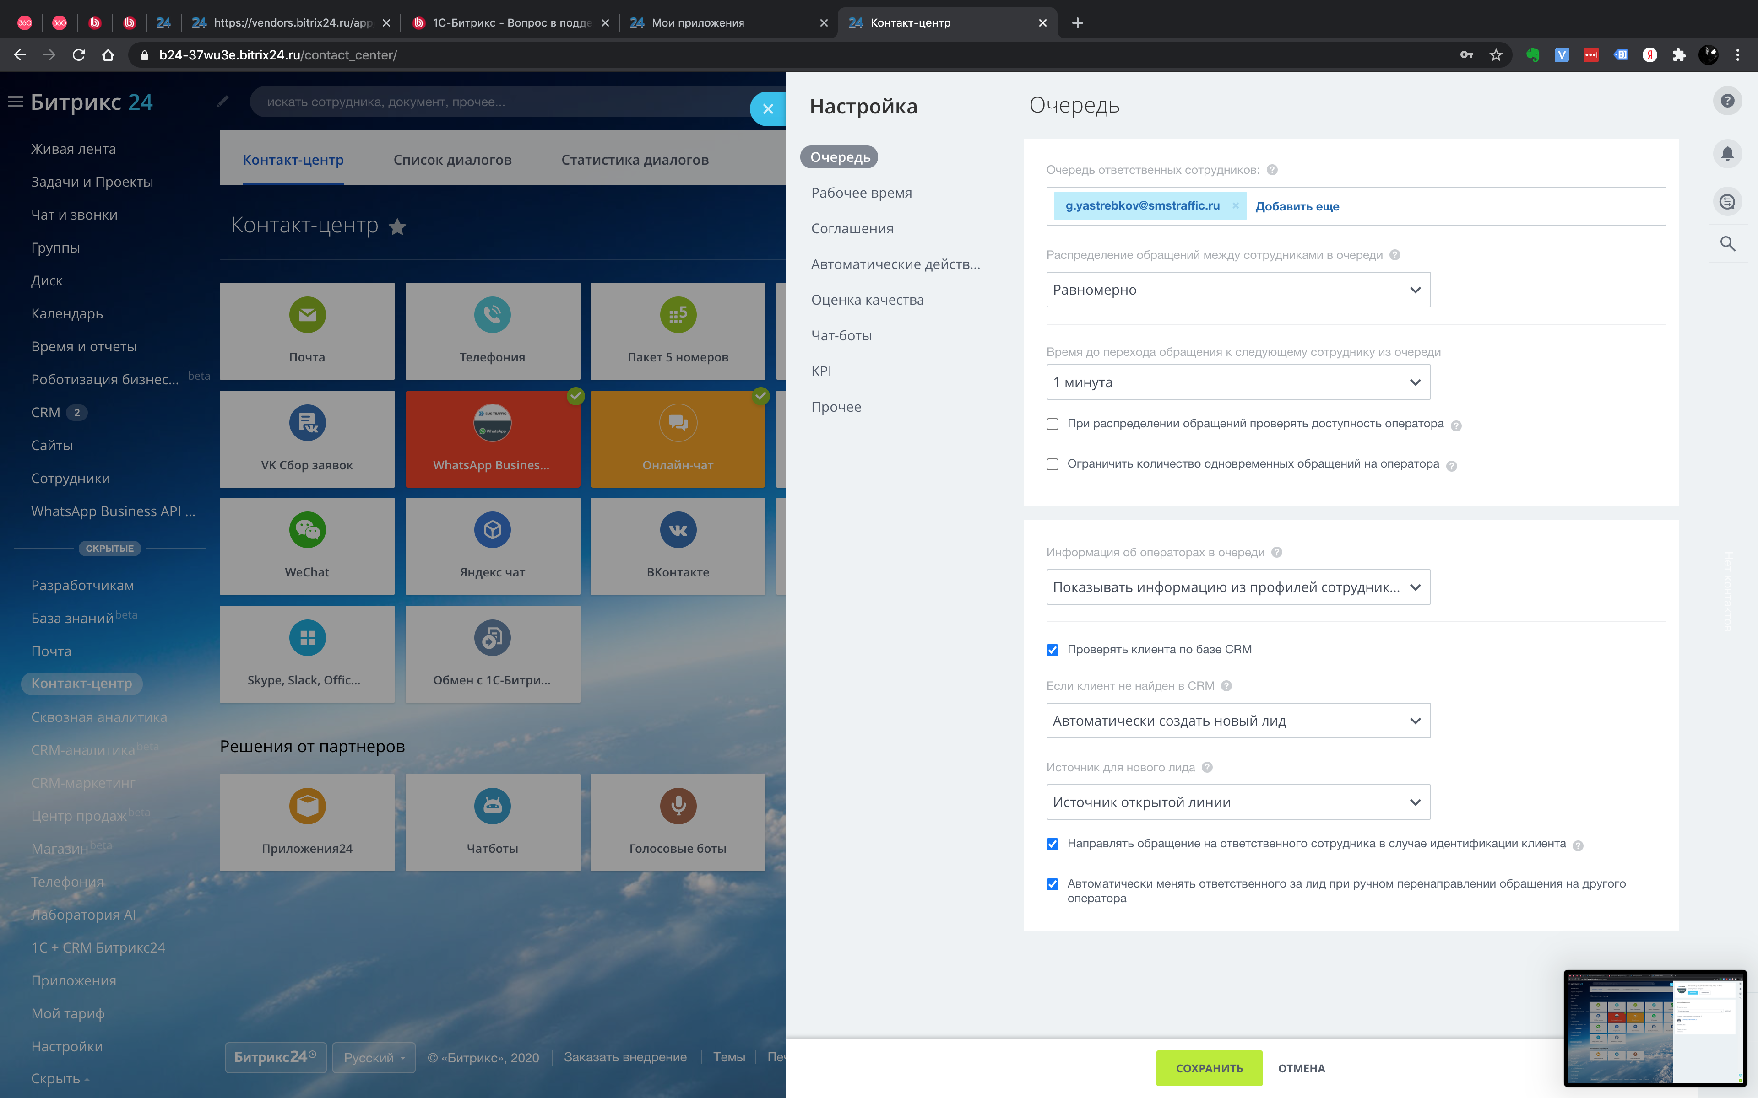Screen dimensions: 1758x1098
Task: Open the '1 минута' time dropdown
Action: pos(1238,382)
